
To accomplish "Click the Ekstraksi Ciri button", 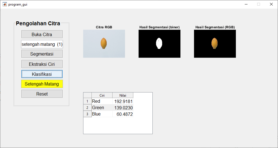I will (42, 64).
